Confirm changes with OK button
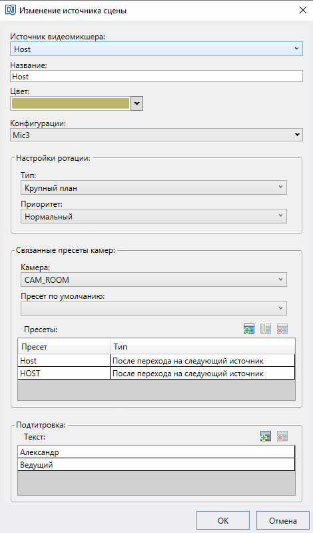The width and height of the screenshot is (313, 533). (223, 521)
